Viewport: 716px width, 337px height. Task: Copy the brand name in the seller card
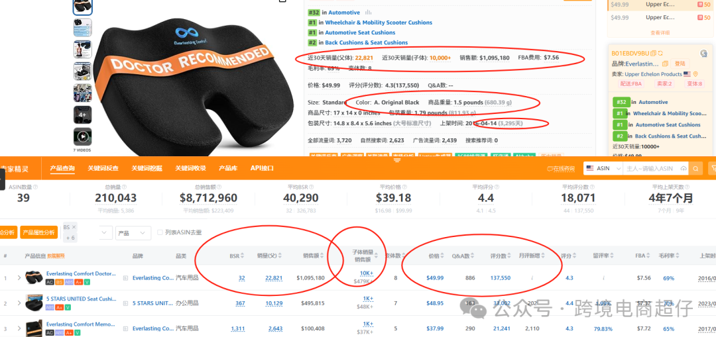[x=665, y=64]
